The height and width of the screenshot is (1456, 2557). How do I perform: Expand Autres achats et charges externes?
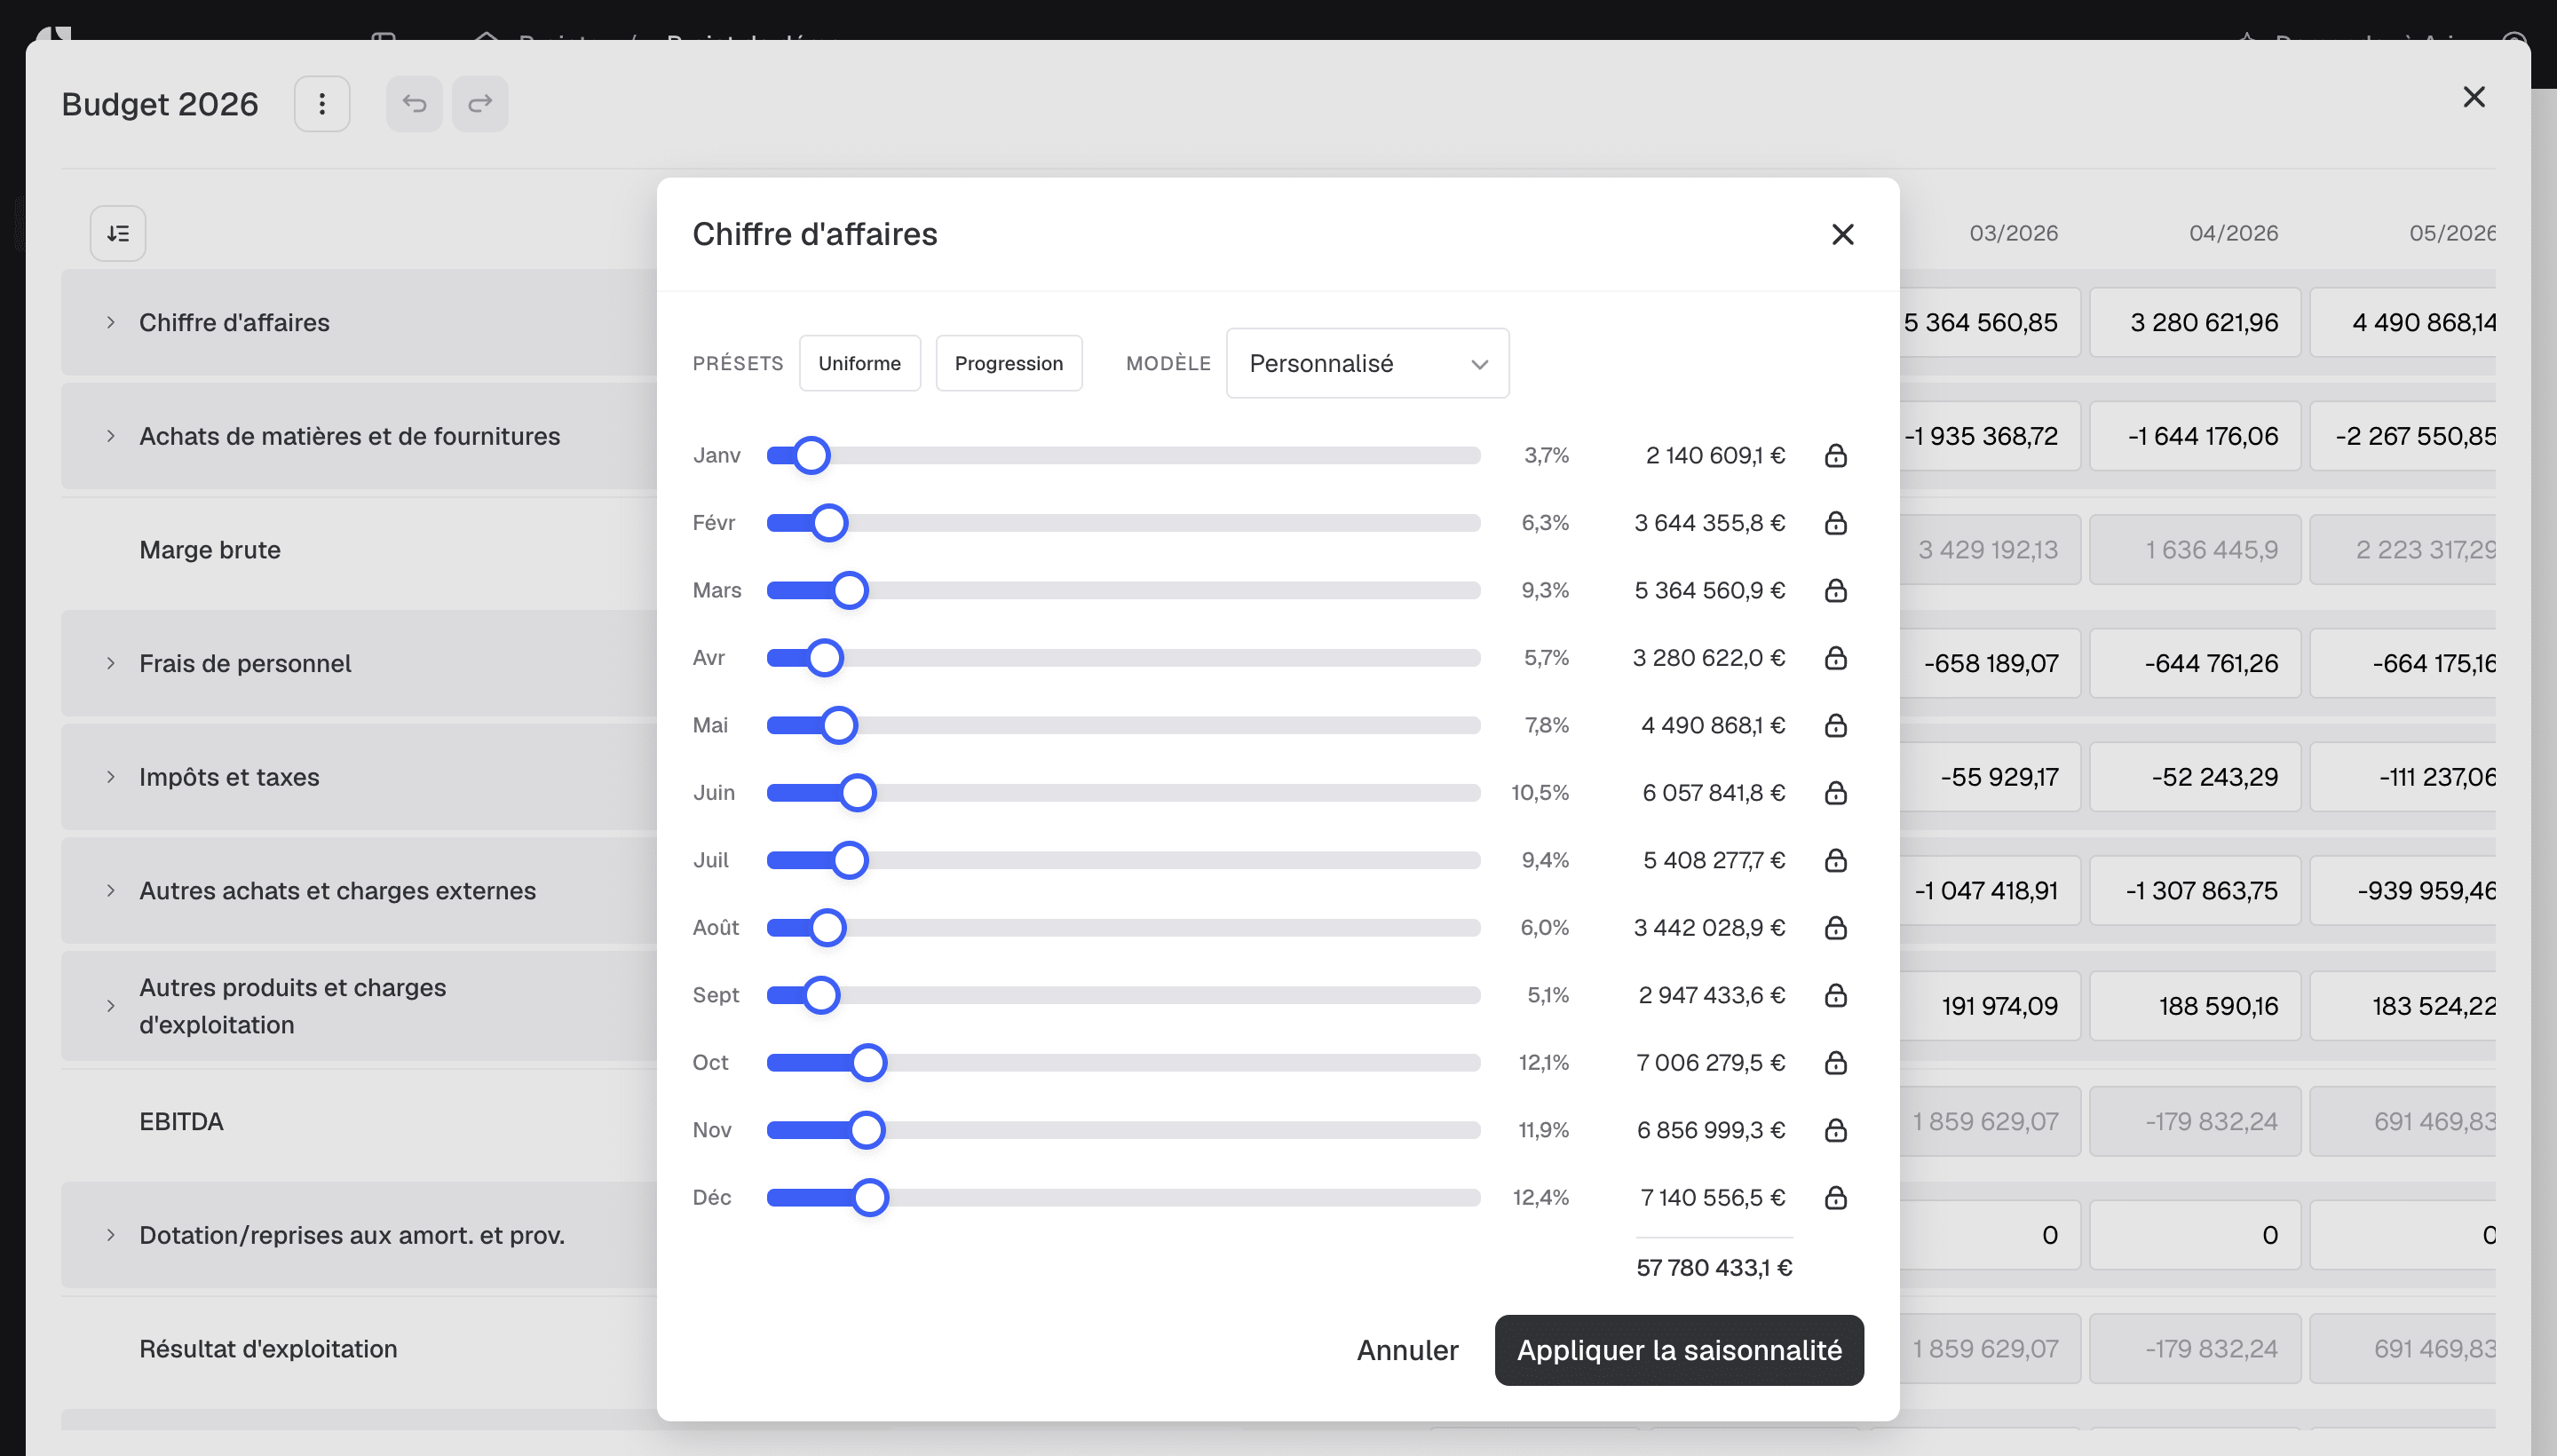tap(111, 890)
